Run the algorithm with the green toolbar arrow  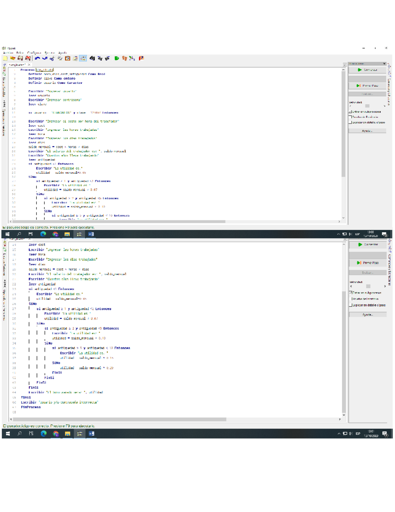tap(117, 58)
